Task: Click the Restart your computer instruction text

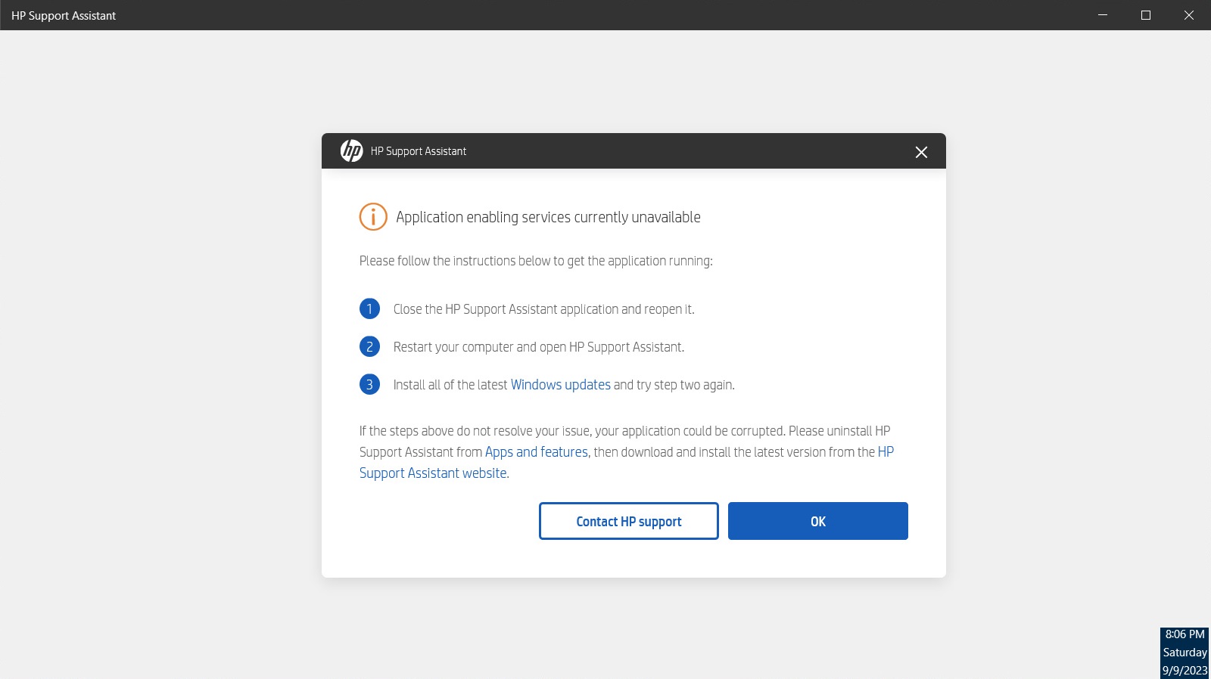Action: (x=538, y=347)
